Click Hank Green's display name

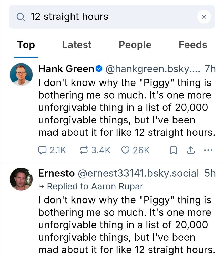pos(66,69)
